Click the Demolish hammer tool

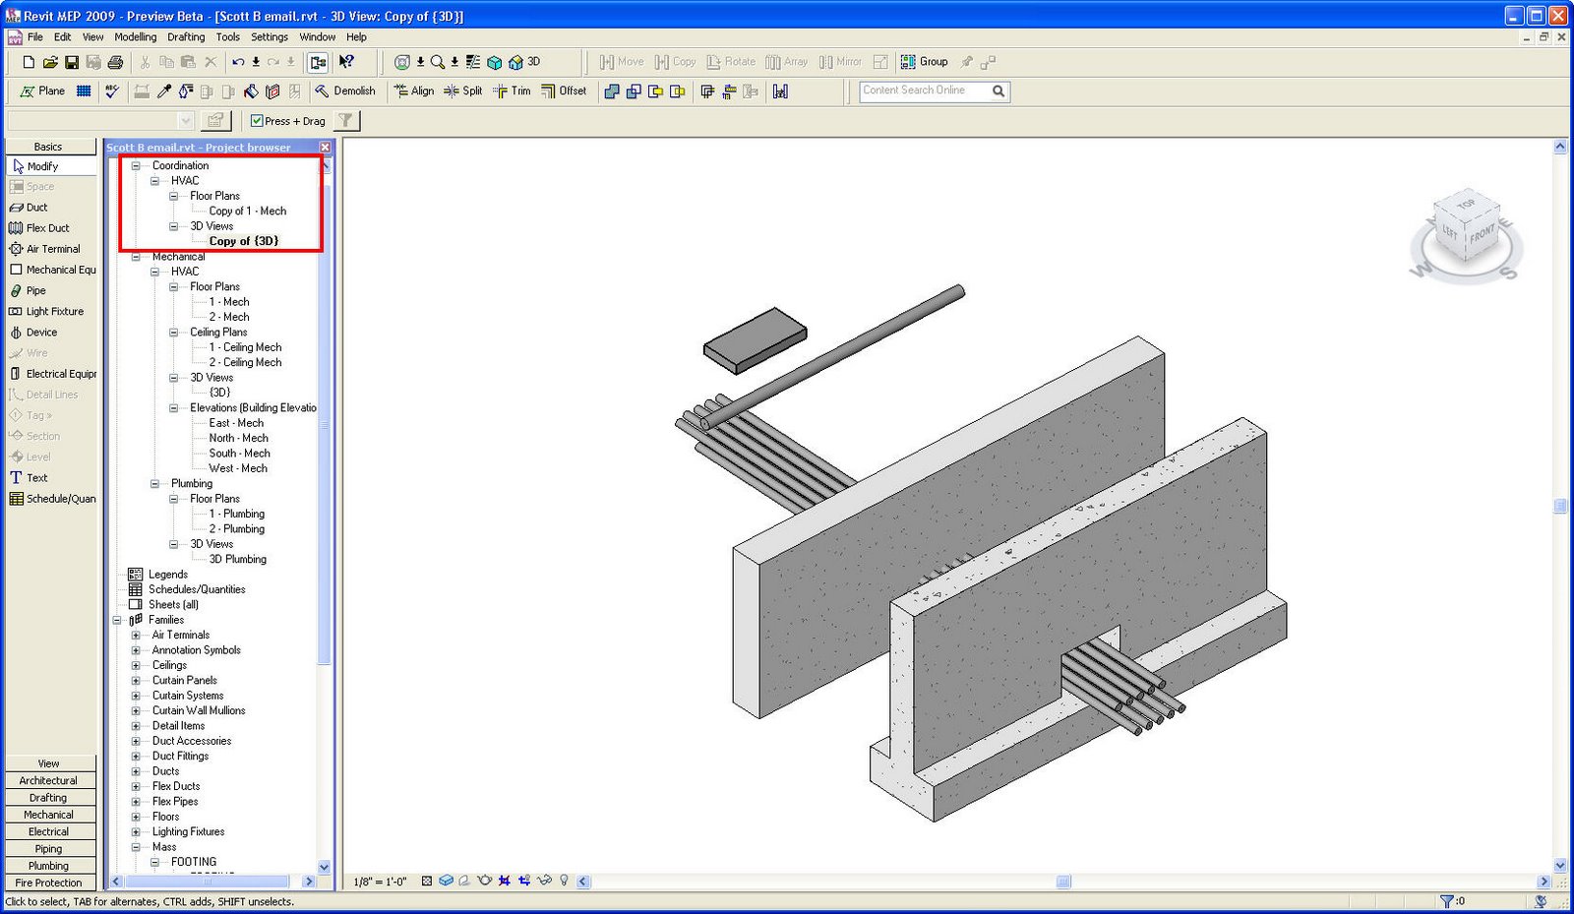tap(345, 91)
